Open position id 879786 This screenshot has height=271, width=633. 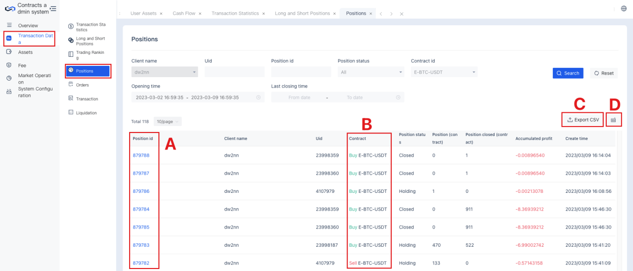tap(141, 191)
